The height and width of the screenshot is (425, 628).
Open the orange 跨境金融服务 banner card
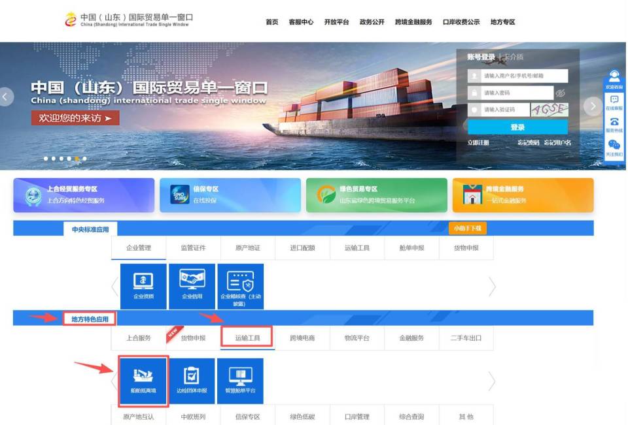pyautogui.click(x=523, y=195)
